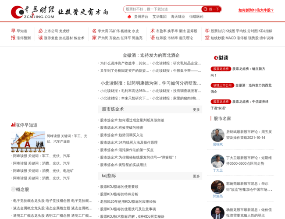
Task: Open the 任泽平 expert menu item
Action: (x=126, y=38)
